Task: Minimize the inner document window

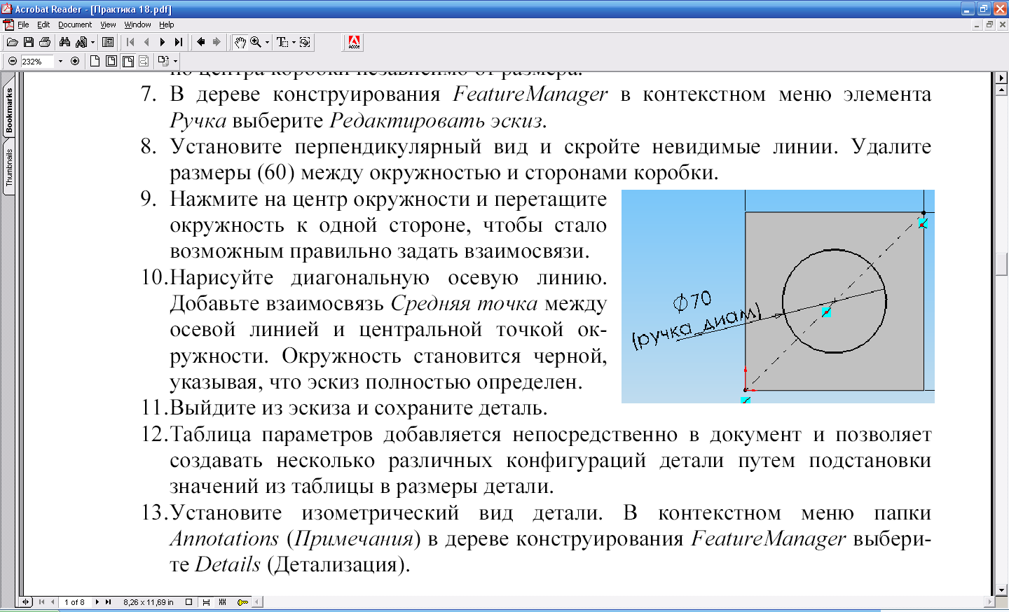Action: click(977, 25)
